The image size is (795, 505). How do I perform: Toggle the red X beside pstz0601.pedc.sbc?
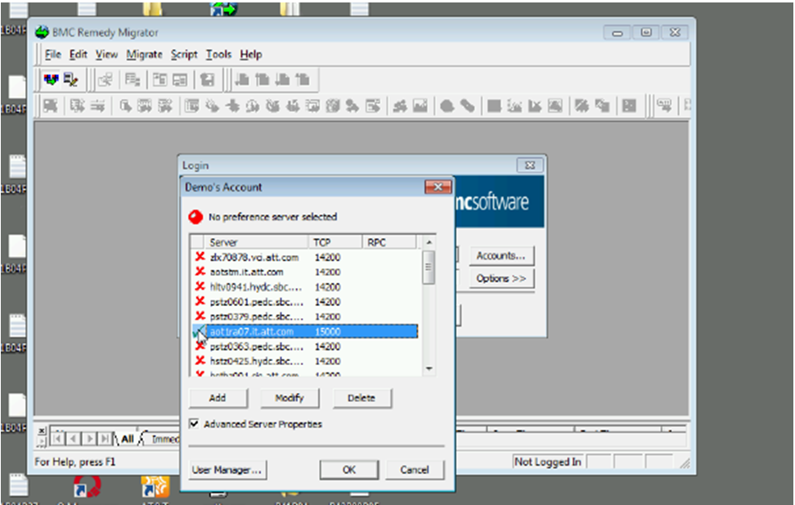tap(200, 301)
